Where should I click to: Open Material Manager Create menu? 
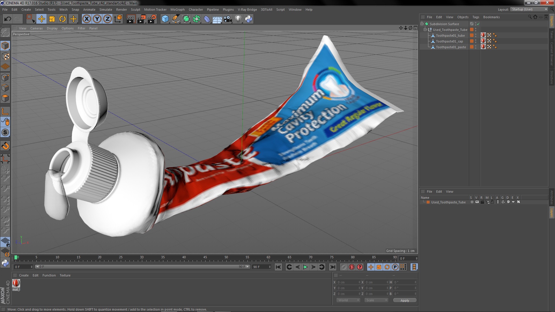[24, 275]
